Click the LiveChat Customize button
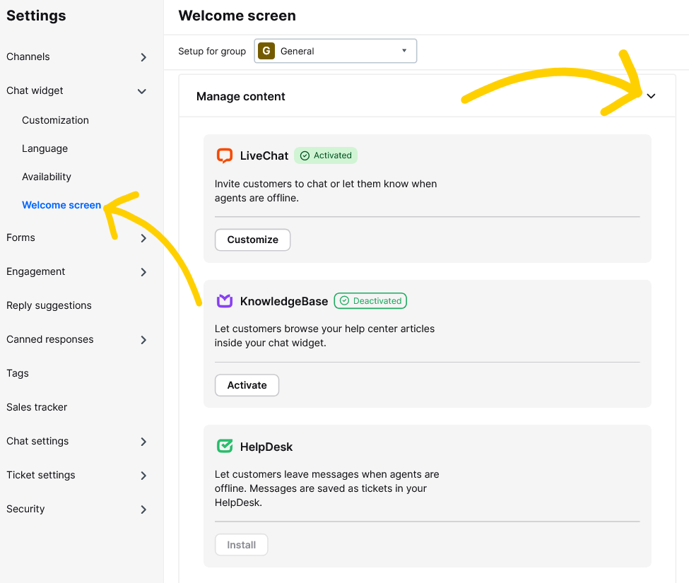The height and width of the screenshot is (583, 689). (x=253, y=240)
